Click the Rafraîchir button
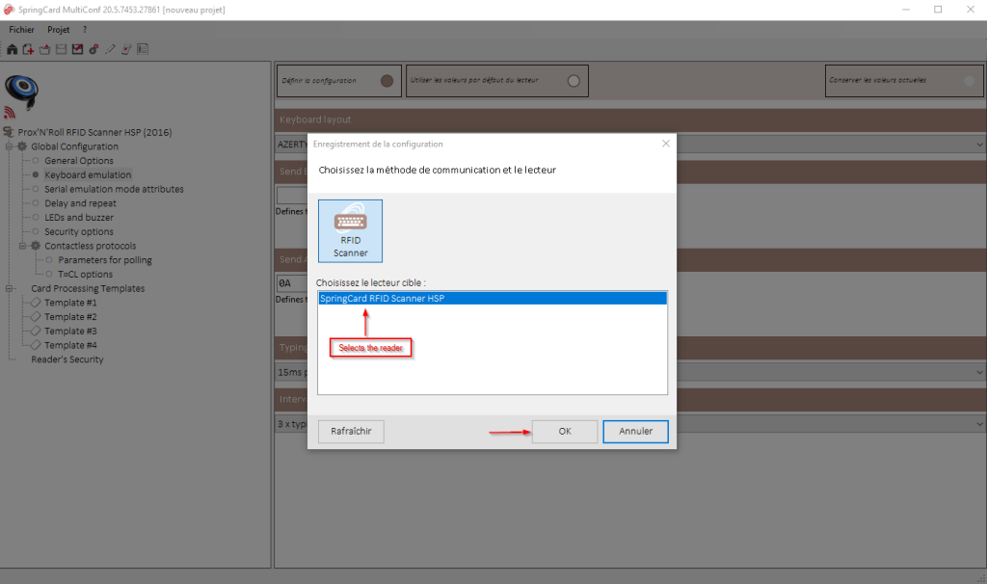The height and width of the screenshot is (584, 987). tap(351, 431)
